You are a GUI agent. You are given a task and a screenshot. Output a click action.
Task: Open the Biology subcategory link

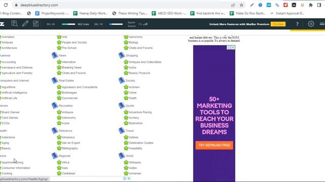click(x=134, y=42)
